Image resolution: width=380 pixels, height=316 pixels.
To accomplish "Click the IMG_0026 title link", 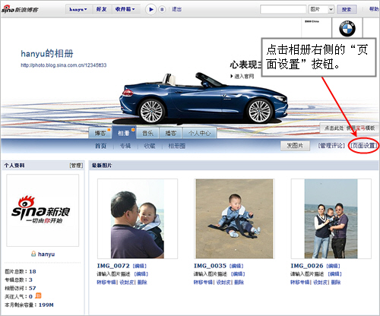I will (307, 266).
